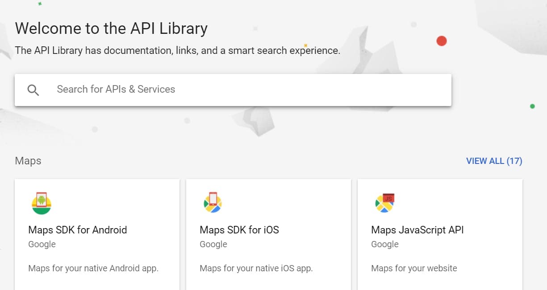Click "Maps for your native Android app." description

click(x=93, y=268)
